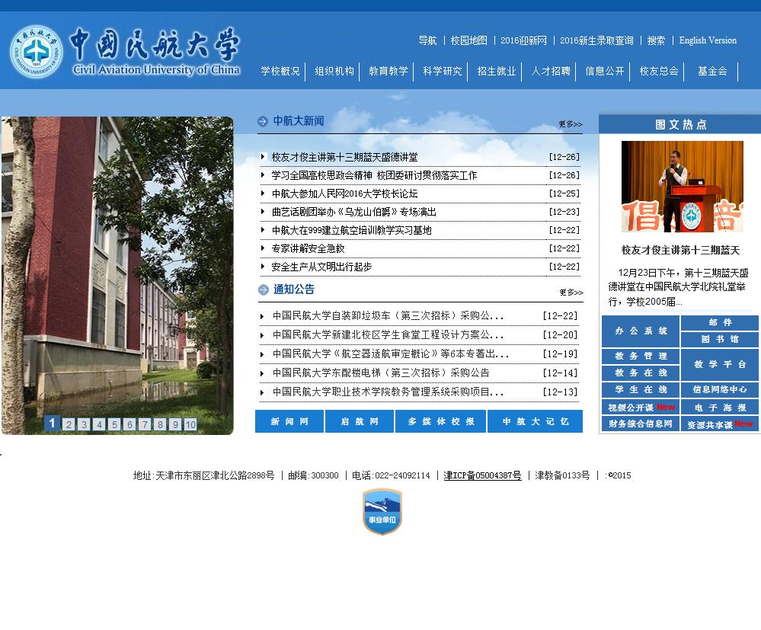Click the 多媒体校报 button
The height and width of the screenshot is (630, 761).
pyautogui.click(x=441, y=421)
